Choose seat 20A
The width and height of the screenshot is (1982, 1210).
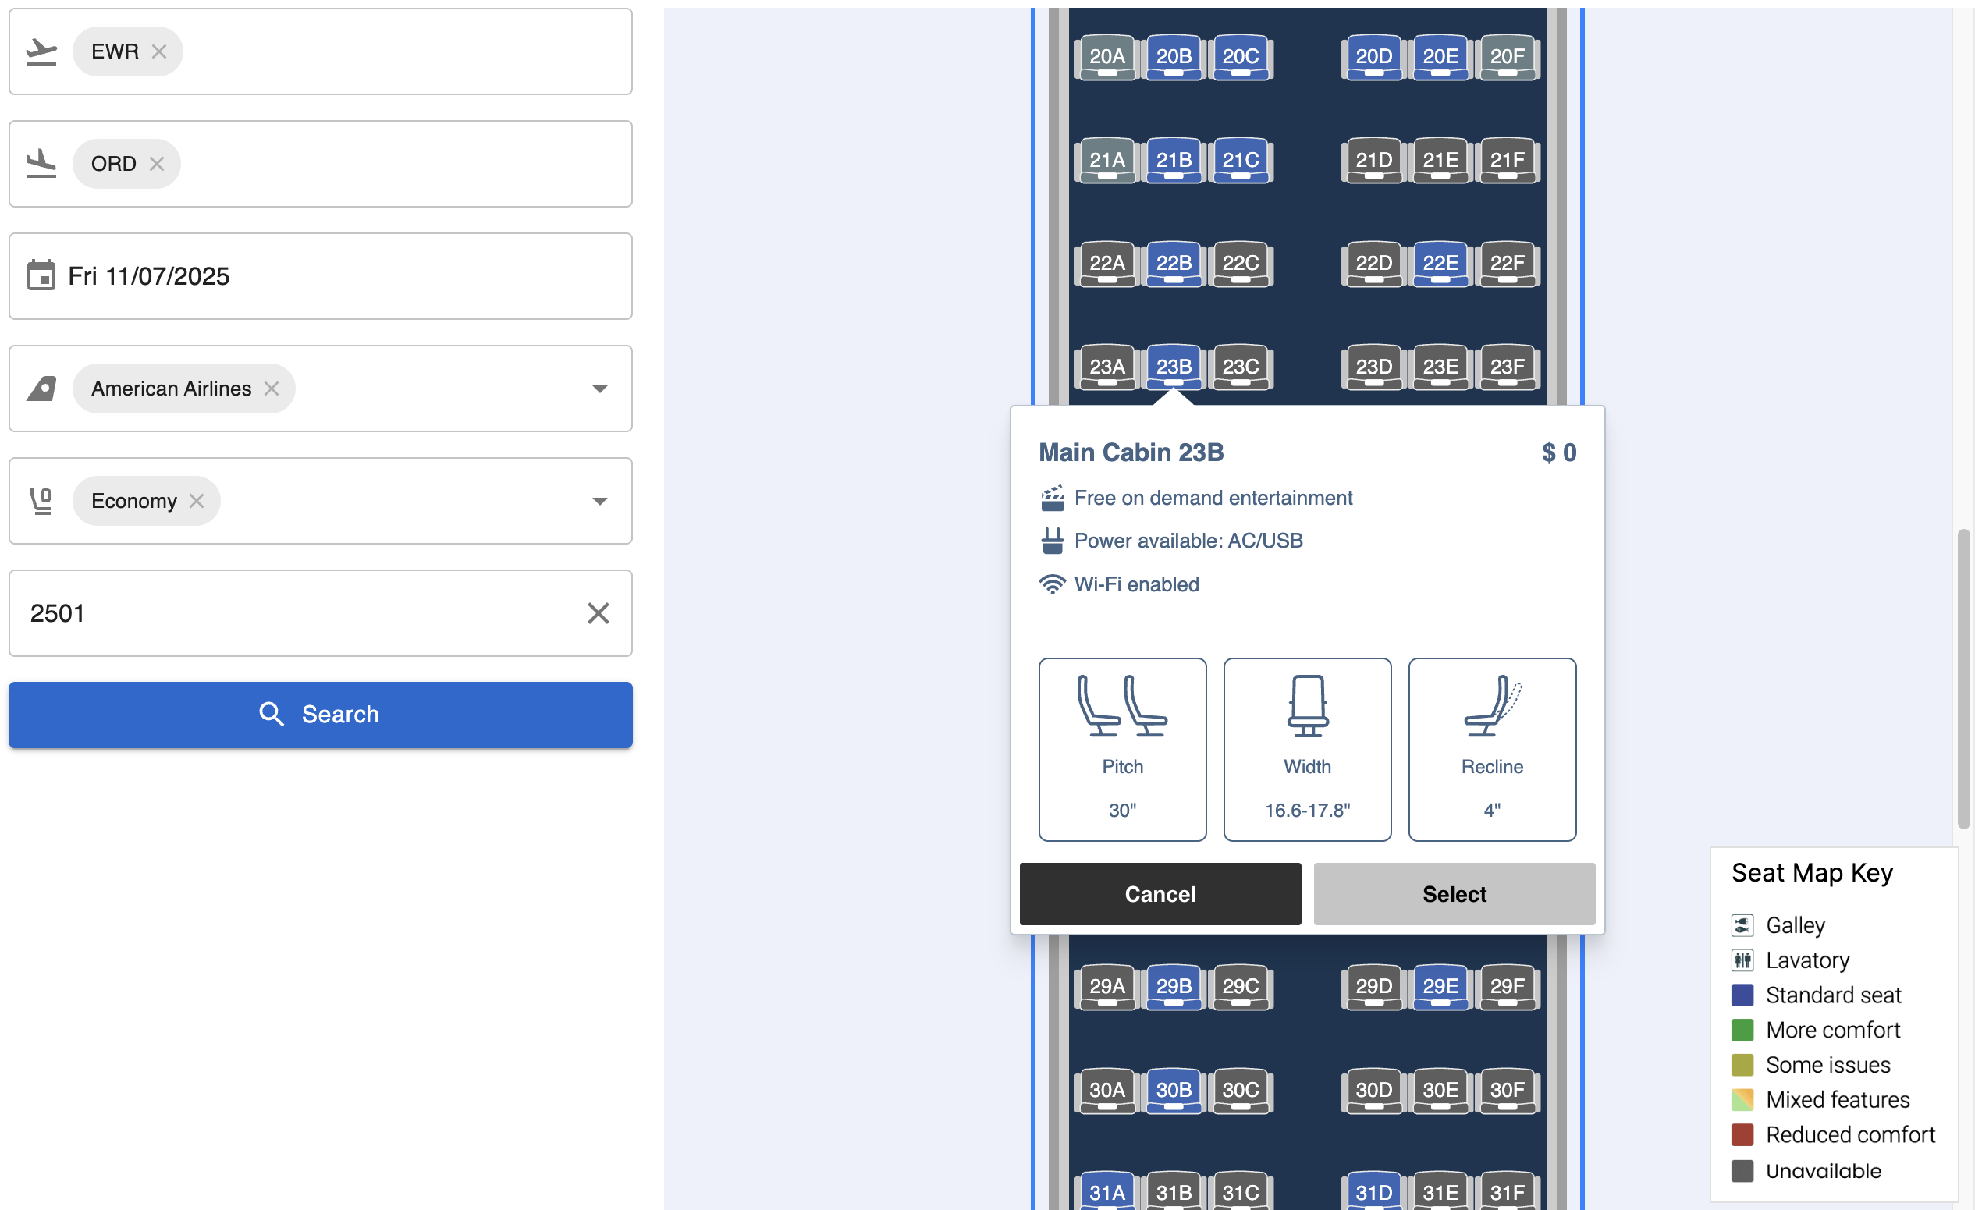pyautogui.click(x=1107, y=56)
